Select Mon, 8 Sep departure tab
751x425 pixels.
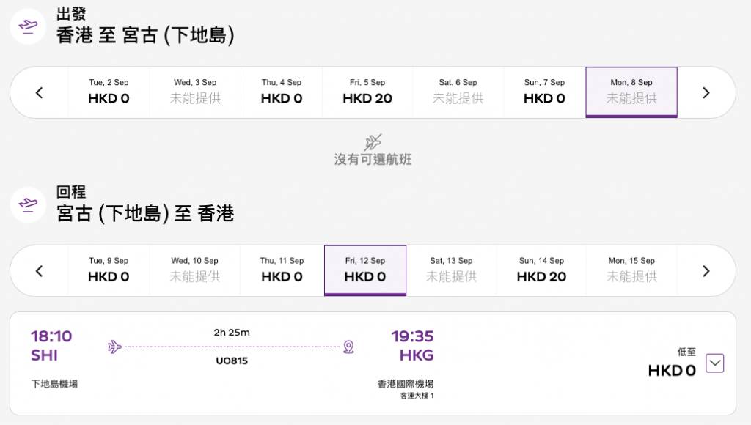coord(631,92)
